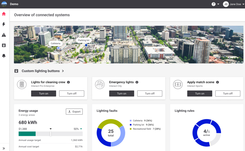Screen dimensions: 245x151
Task: Turn on Apply match scene
Action: [200, 93]
